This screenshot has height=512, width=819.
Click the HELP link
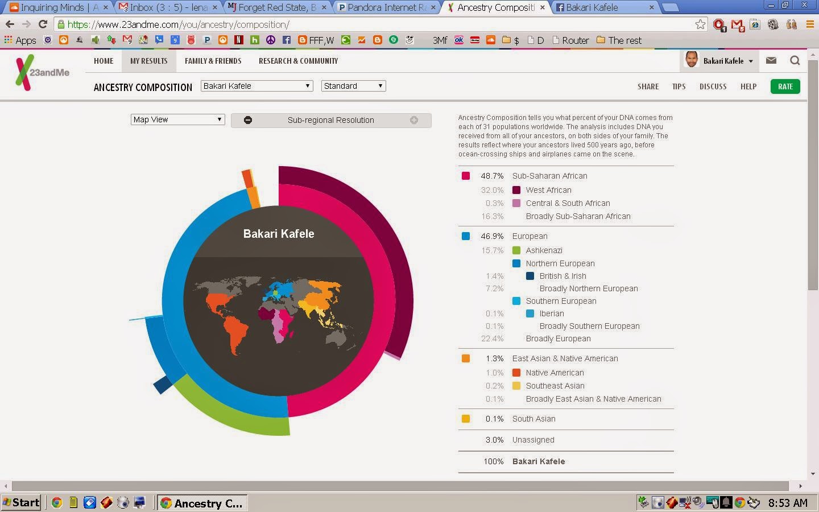point(748,86)
